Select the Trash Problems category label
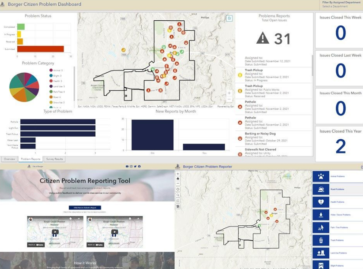 pos(337,240)
